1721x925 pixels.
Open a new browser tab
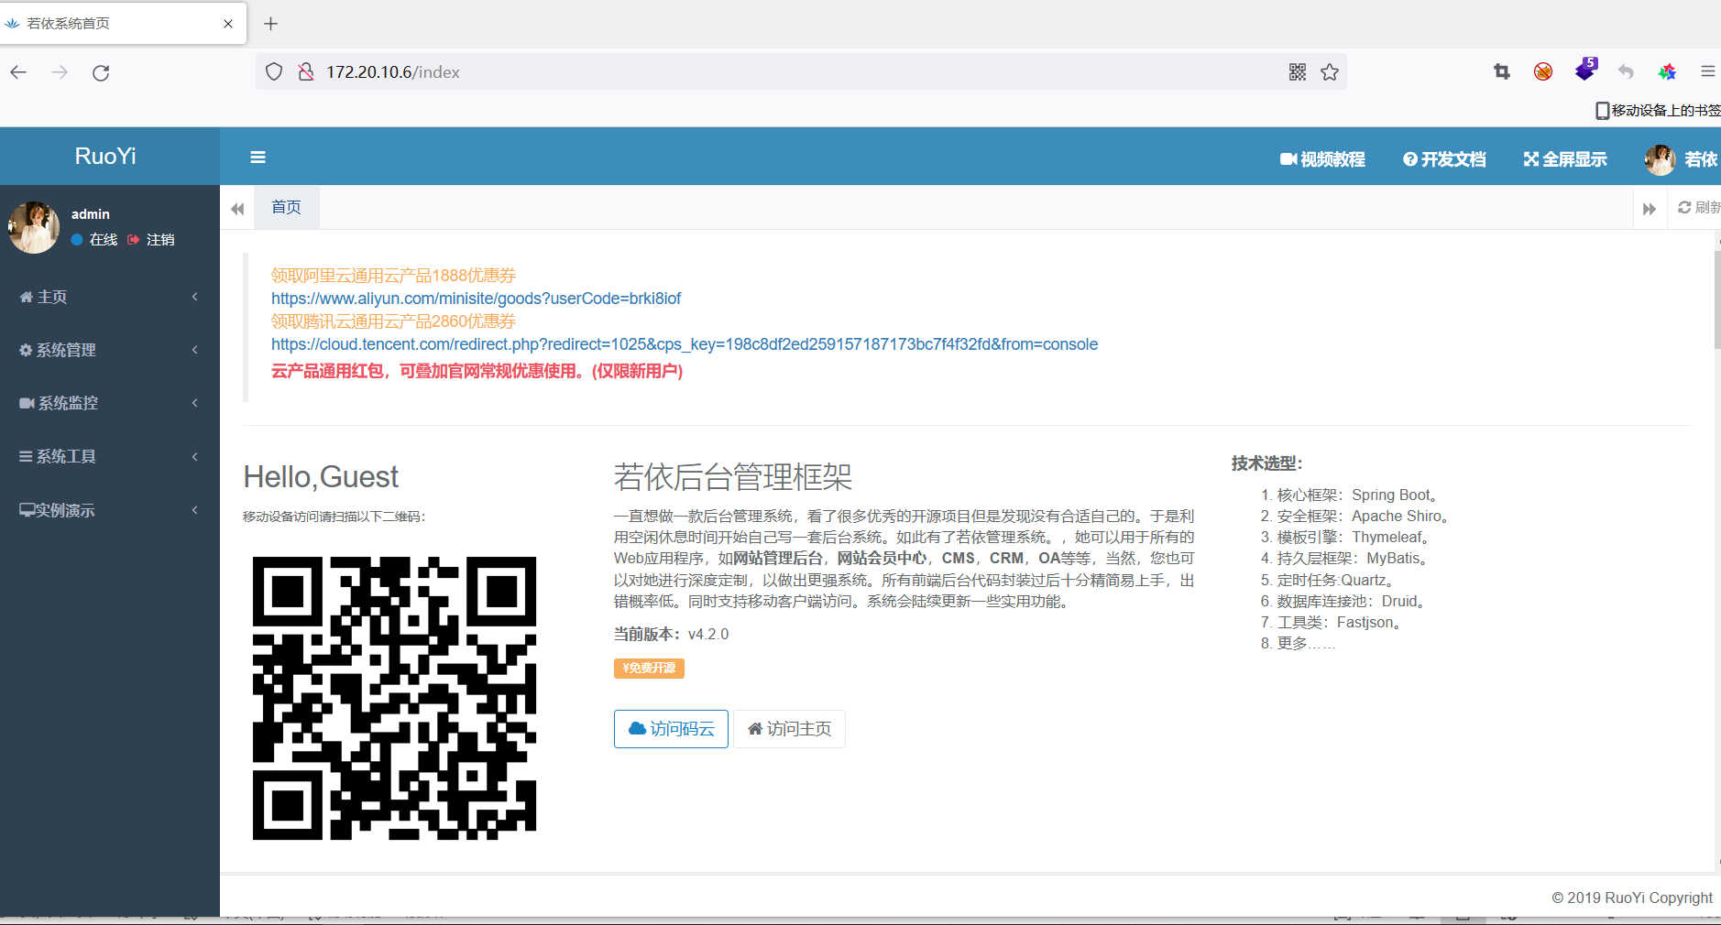coord(270,24)
